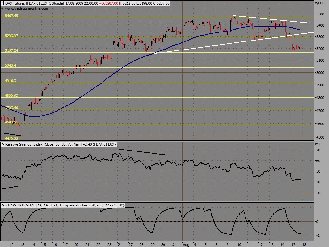Click the RSI axis title label
This screenshot has width=329, height=247.
(318, 144)
